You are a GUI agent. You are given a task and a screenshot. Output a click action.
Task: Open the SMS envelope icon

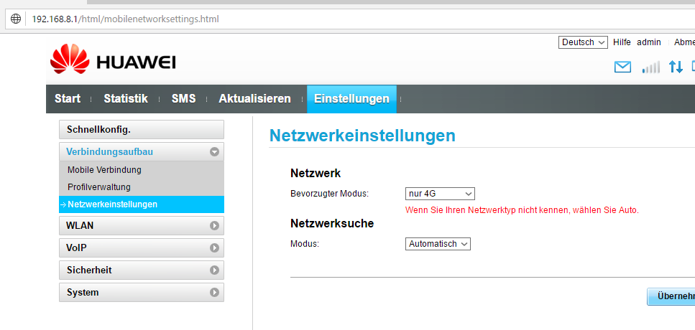(x=622, y=67)
